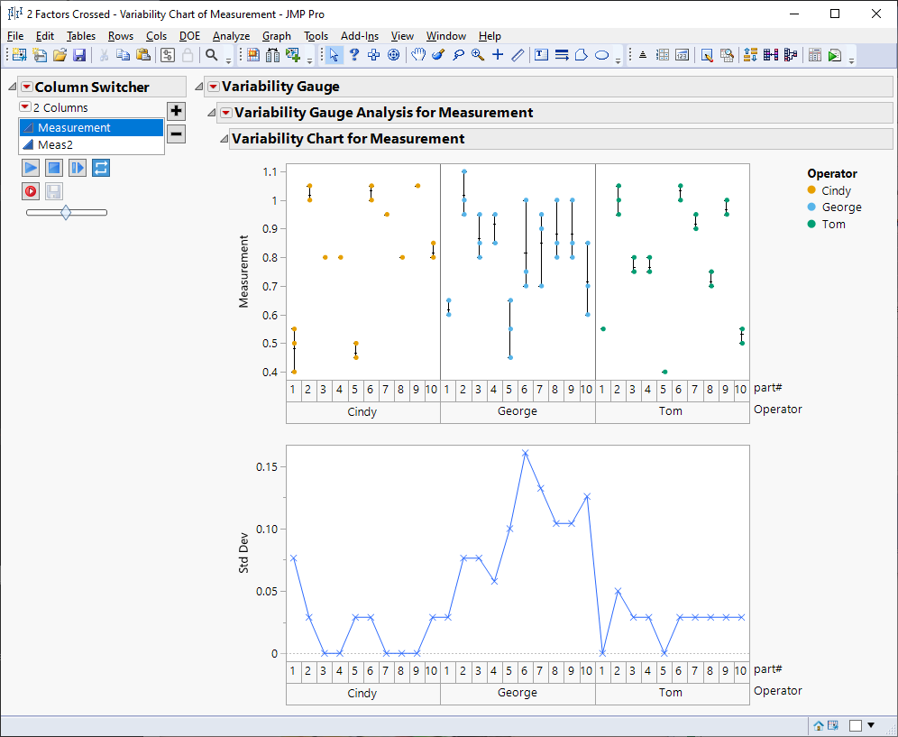Click the Save icon in toolbar
The height and width of the screenshot is (737, 898).
(79, 55)
